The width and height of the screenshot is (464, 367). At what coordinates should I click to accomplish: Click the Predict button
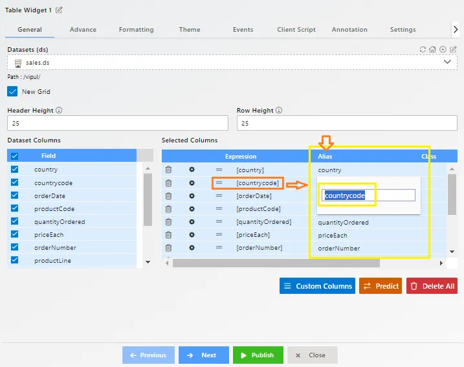tap(381, 286)
